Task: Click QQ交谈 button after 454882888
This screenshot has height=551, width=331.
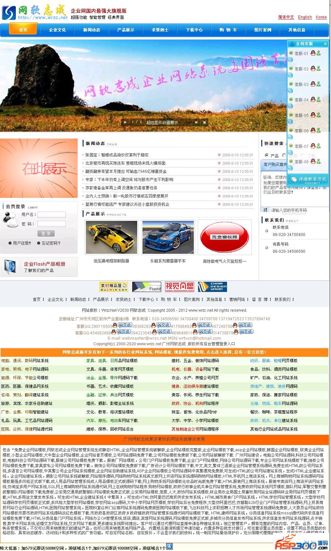Action: pos(124,332)
